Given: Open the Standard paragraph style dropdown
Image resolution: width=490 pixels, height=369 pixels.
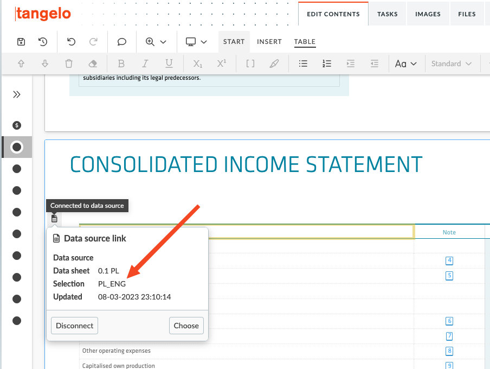Looking at the screenshot, I should (452, 63).
